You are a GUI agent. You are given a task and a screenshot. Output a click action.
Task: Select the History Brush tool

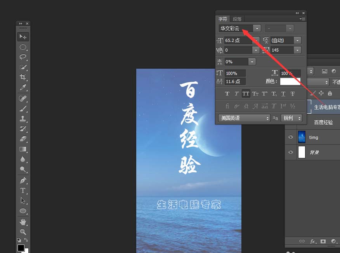(x=23, y=128)
